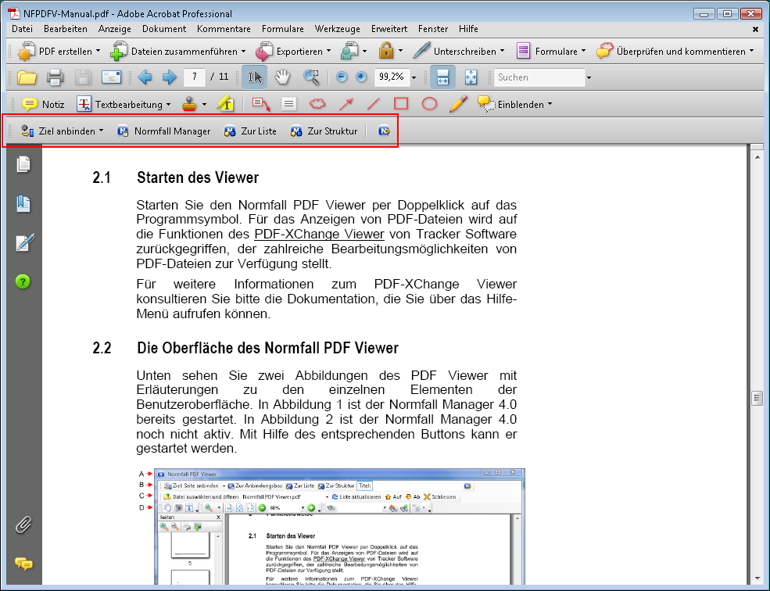Select the pencil drawing tool
770x591 pixels.
[x=457, y=104]
